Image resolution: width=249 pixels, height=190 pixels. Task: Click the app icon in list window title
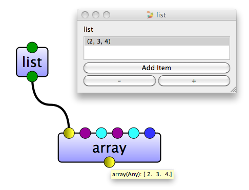(x=150, y=15)
